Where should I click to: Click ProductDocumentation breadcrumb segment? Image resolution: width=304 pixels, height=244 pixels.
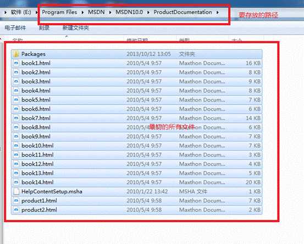(183, 12)
